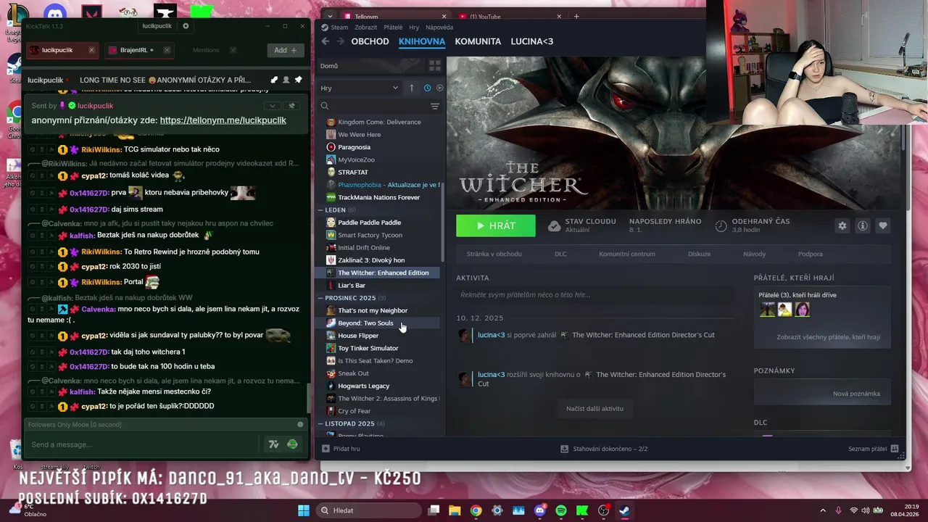Screen dimensions: 928x522
Task: Open the Nápověda menu in Steam
Action: (439, 28)
